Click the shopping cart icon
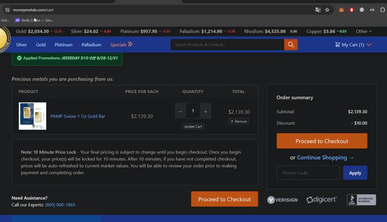 (x=338, y=45)
